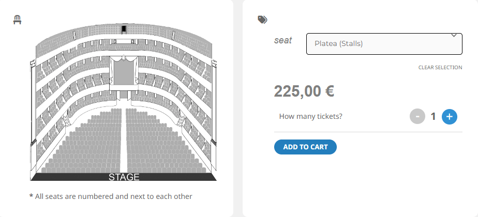Increase ticket count with plus button

(x=450, y=116)
